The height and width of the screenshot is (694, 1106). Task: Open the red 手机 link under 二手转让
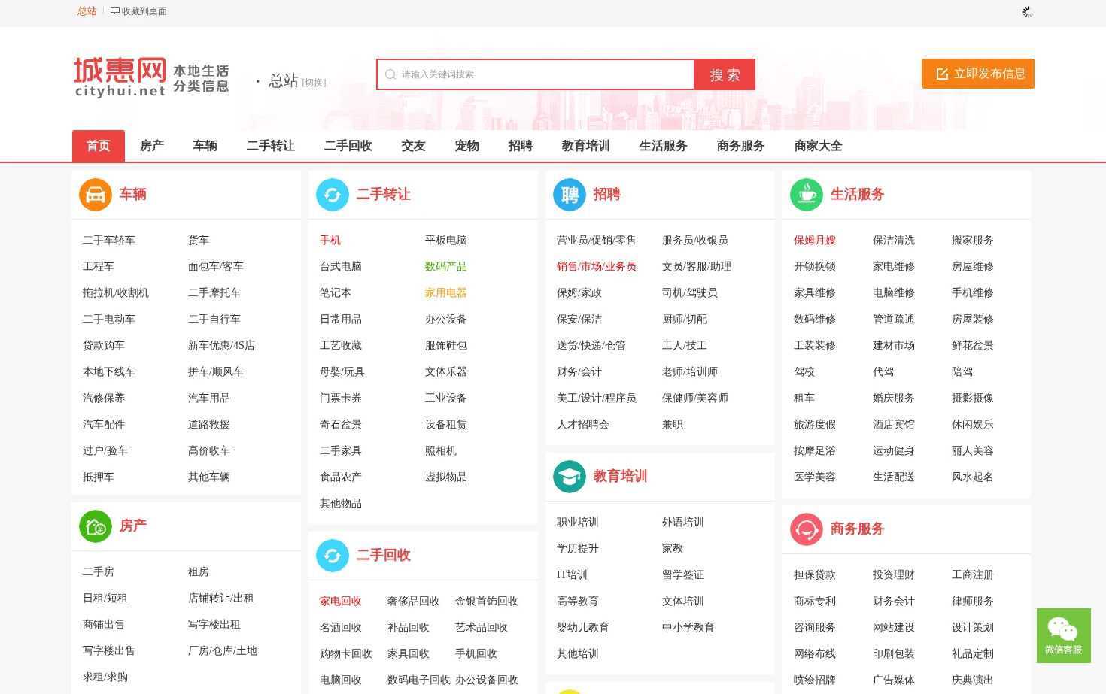[330, 241]
